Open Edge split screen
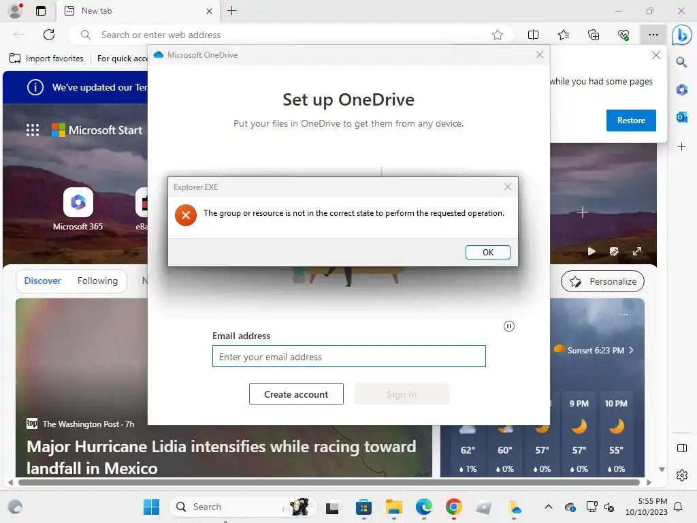Screen dimensions: 697x523 click(533, 35)
